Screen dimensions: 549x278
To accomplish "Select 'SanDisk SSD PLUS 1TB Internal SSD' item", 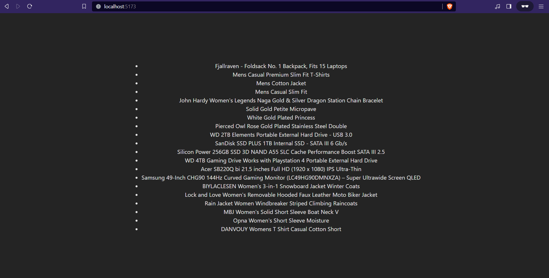I will [281, 143].
